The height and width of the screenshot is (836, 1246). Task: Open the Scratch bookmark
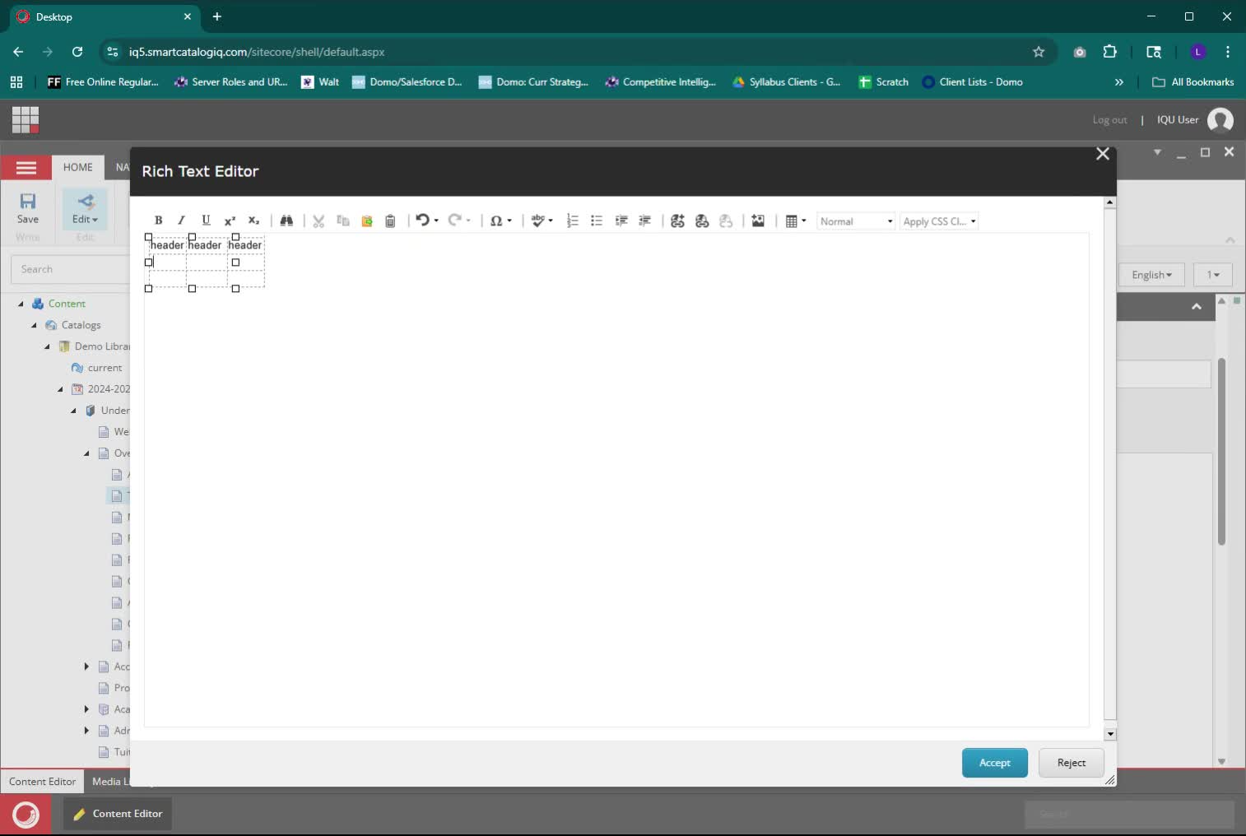coord(884,82)
